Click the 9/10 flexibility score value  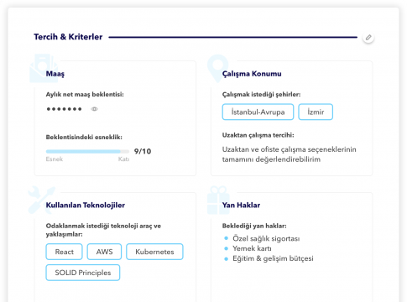click(143, 151)
